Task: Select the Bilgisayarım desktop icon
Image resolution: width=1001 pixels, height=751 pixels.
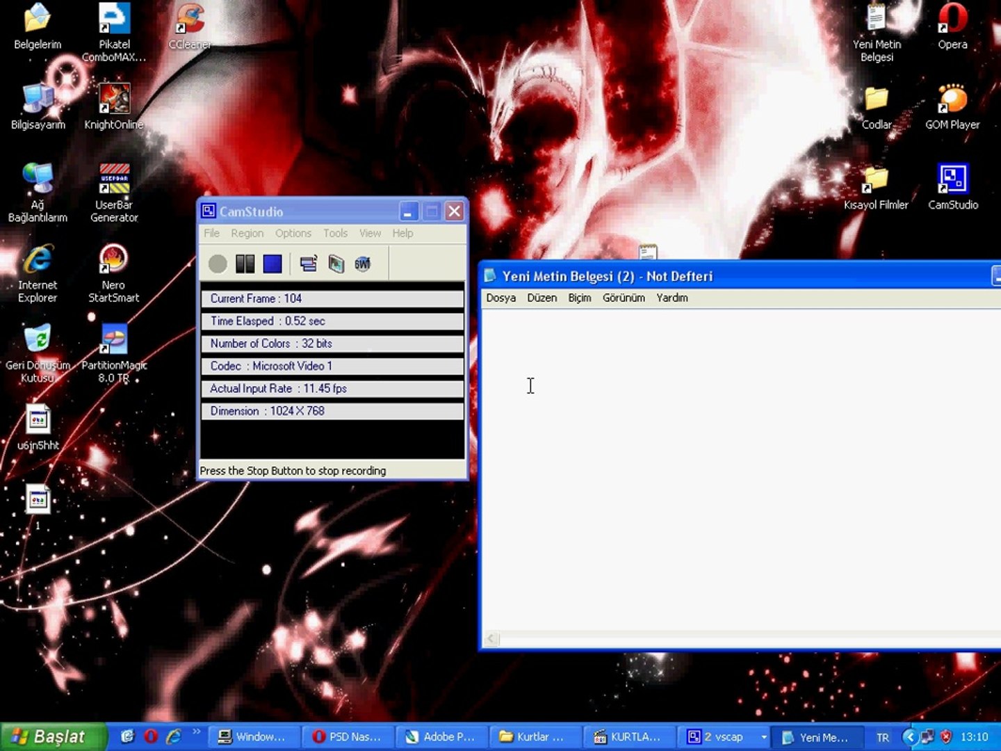Action: coord(38,106)
